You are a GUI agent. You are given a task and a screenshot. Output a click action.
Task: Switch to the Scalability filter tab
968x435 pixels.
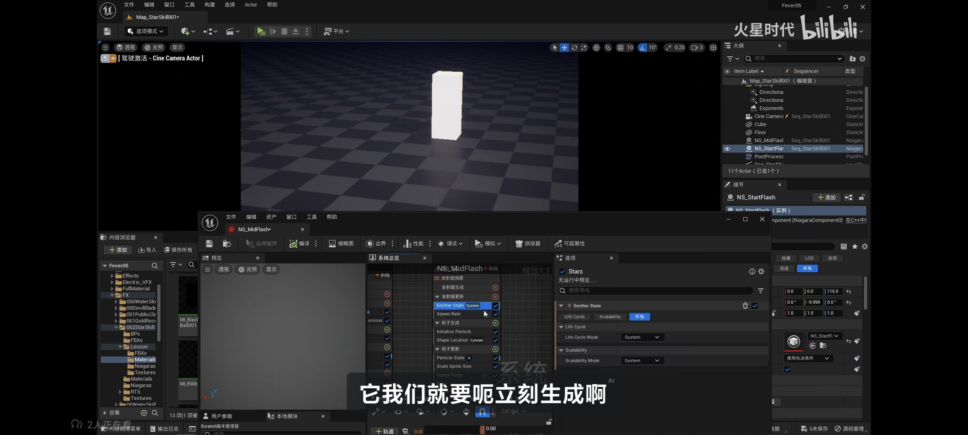pos(609,317)
